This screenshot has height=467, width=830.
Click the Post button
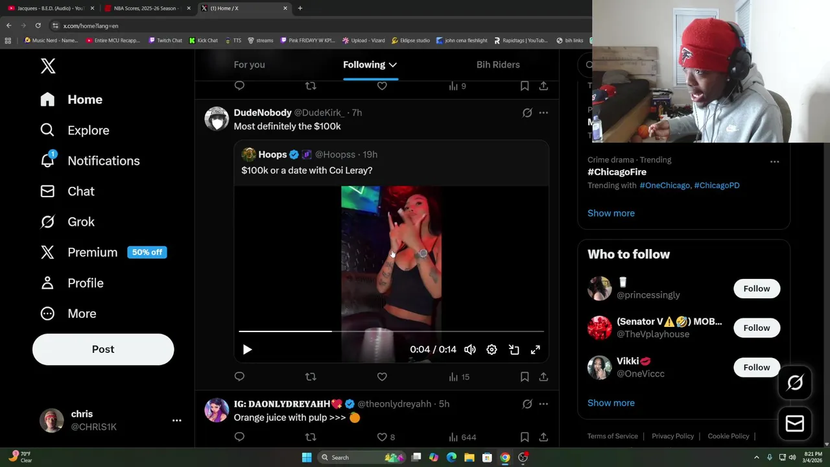click(103, 349)
